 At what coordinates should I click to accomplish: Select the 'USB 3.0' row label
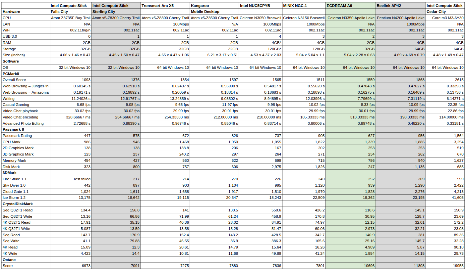tap(26, 36)
